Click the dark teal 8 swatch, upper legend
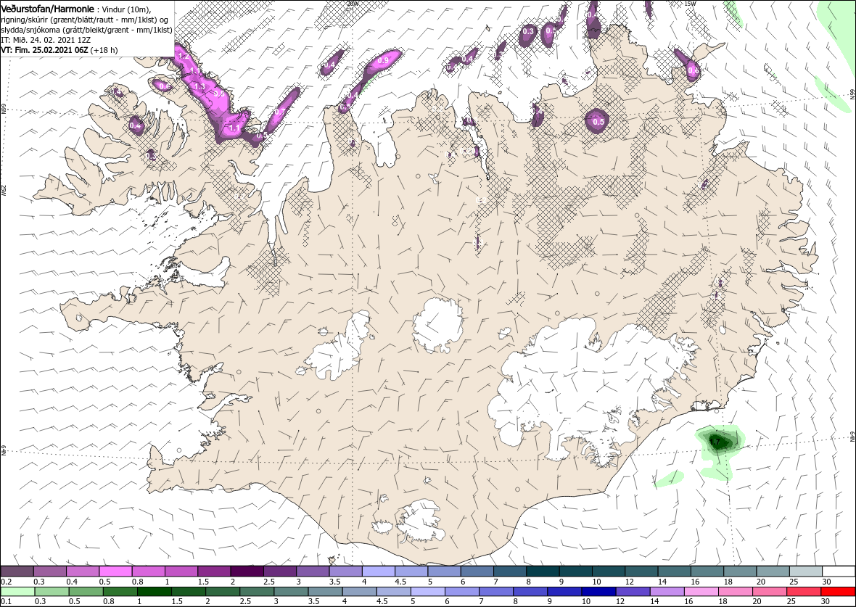This screenshot has height=607, width=856. click(543, 571)
